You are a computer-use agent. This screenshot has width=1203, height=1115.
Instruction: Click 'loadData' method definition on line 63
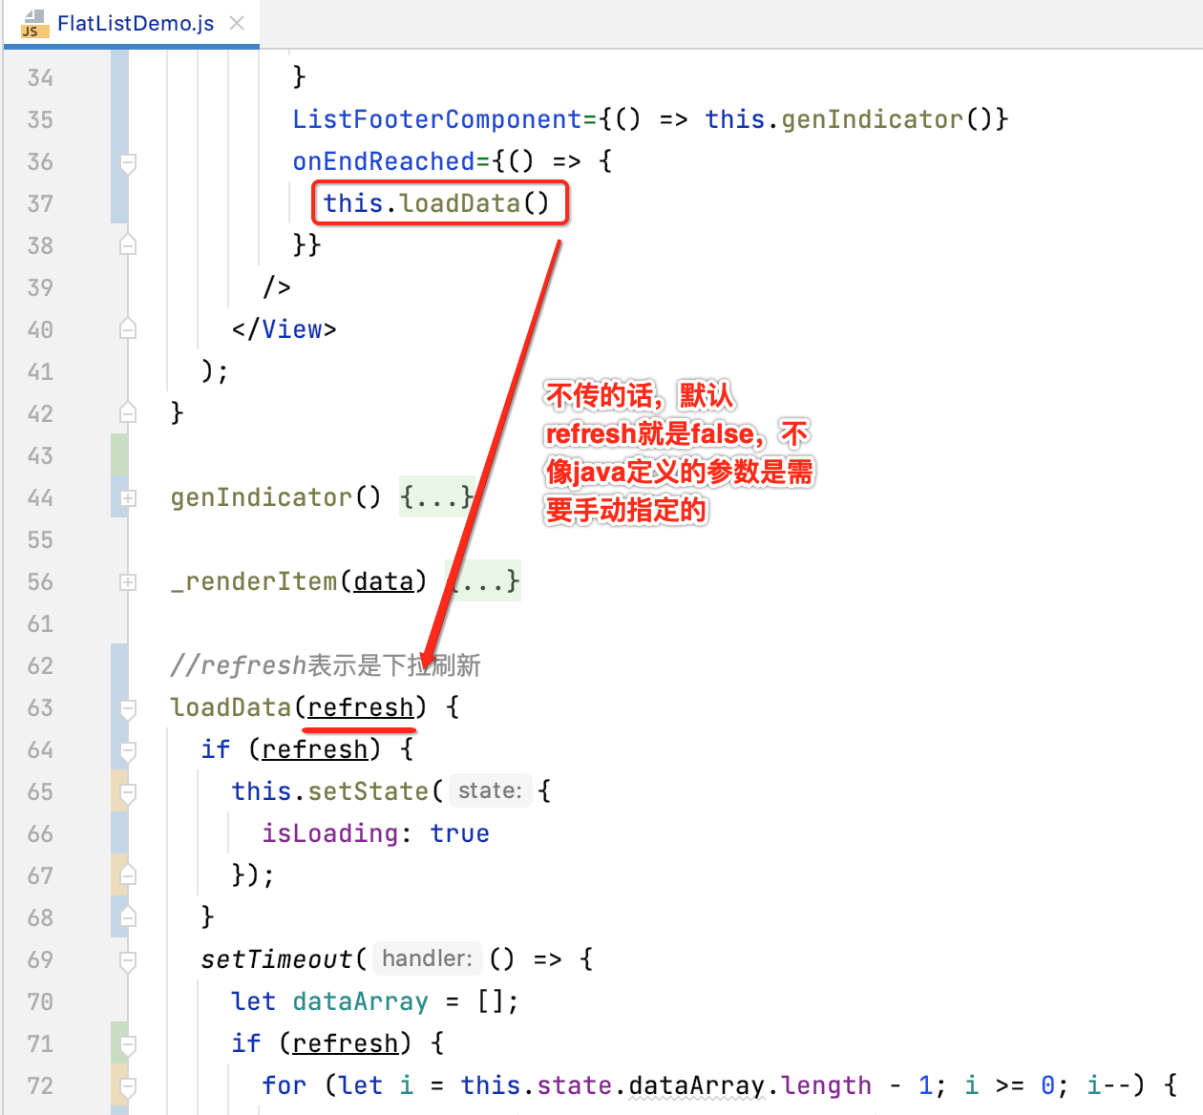click(231, 707)
